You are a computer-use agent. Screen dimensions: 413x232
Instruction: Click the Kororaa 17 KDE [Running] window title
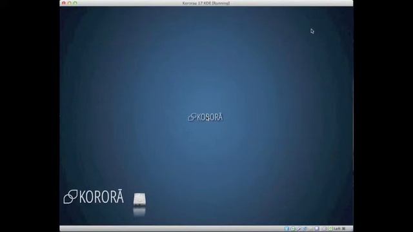206,3
